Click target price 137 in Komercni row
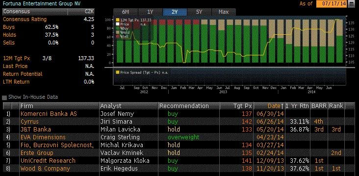Viewport: 359px width, 176px height. click(247, 114)
